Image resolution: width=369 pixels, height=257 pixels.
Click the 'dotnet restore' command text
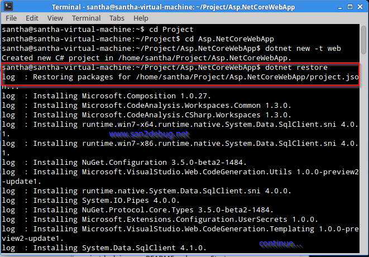pyautogui.click(x=296, y=68)
